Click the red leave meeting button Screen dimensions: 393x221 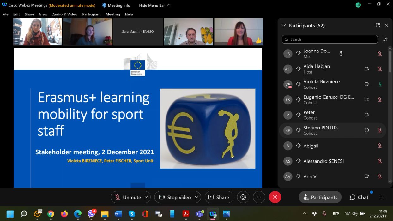point(275,197)
